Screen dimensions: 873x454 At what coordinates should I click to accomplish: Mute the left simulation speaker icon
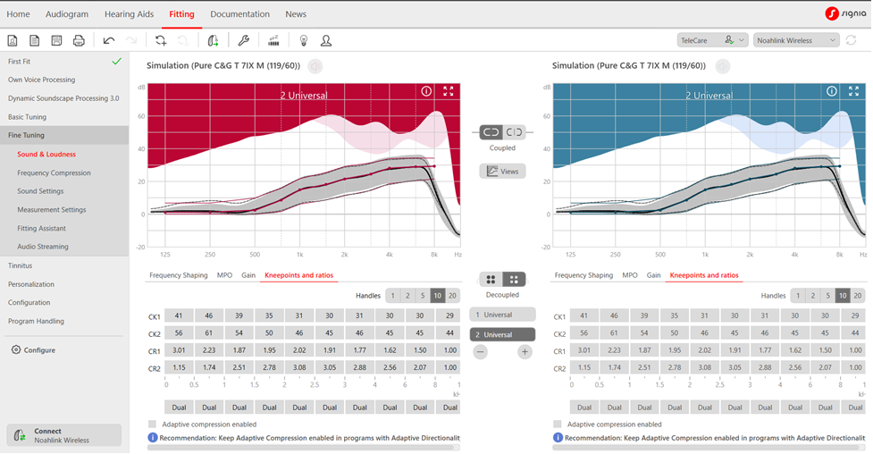coord(315,66)
